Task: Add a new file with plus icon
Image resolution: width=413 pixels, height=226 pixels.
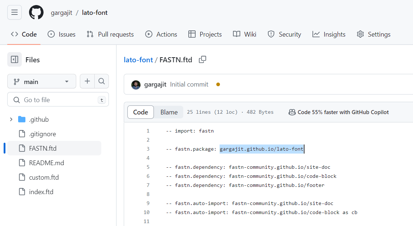Action: (87, 81)
